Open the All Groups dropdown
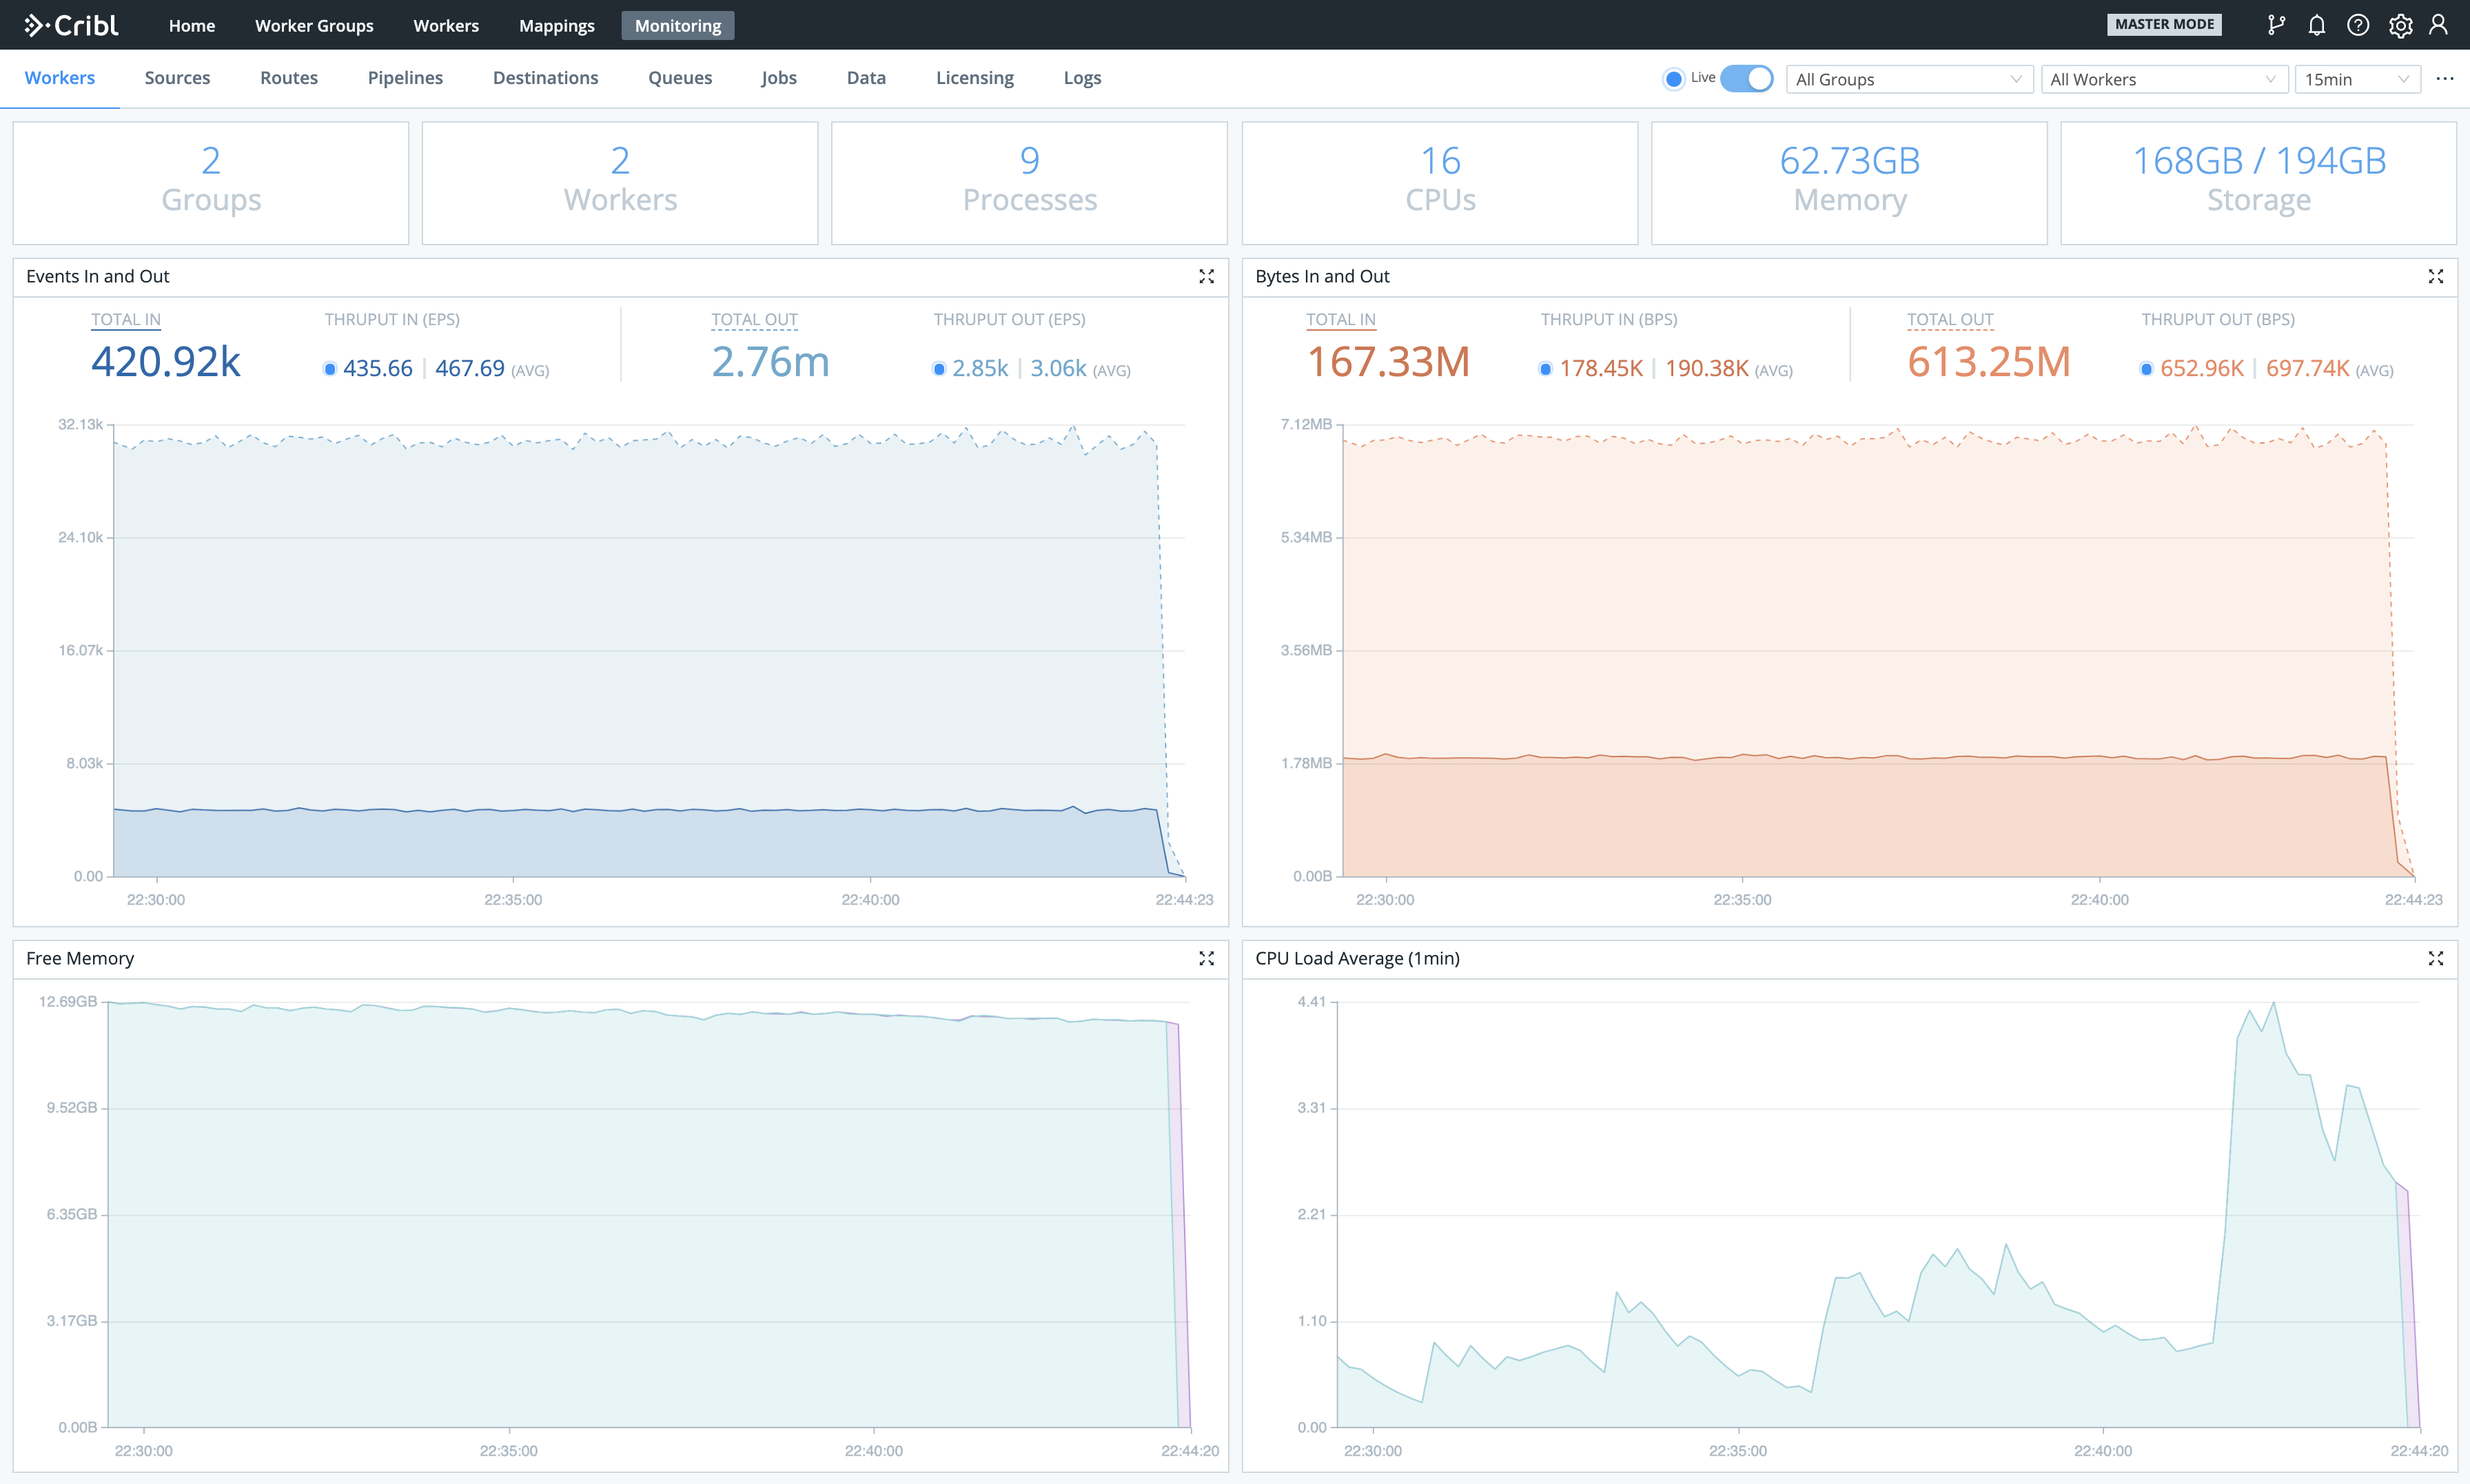Screen dimensions: 2470x1484 click(1908, 79)
